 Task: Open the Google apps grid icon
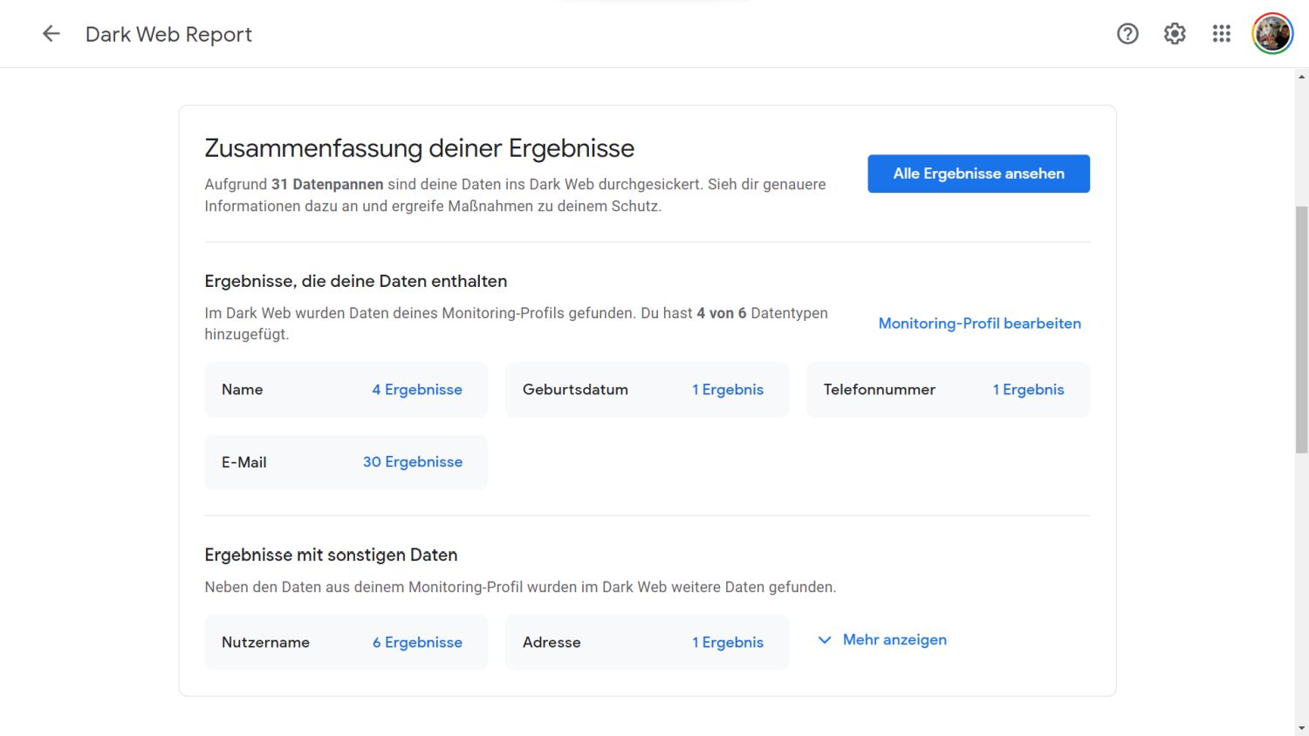tap(1221, 34)
